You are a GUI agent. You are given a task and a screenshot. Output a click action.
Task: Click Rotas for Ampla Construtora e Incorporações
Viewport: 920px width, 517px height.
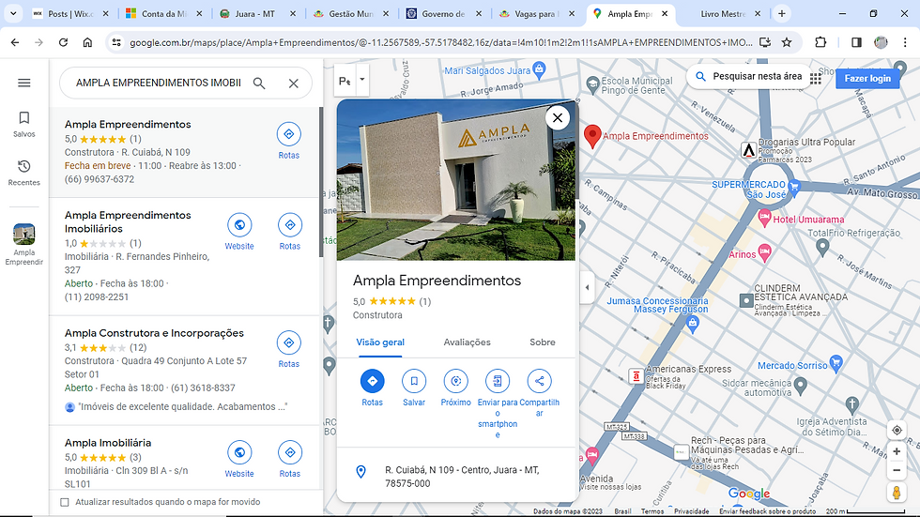click(x=289, y=349)
